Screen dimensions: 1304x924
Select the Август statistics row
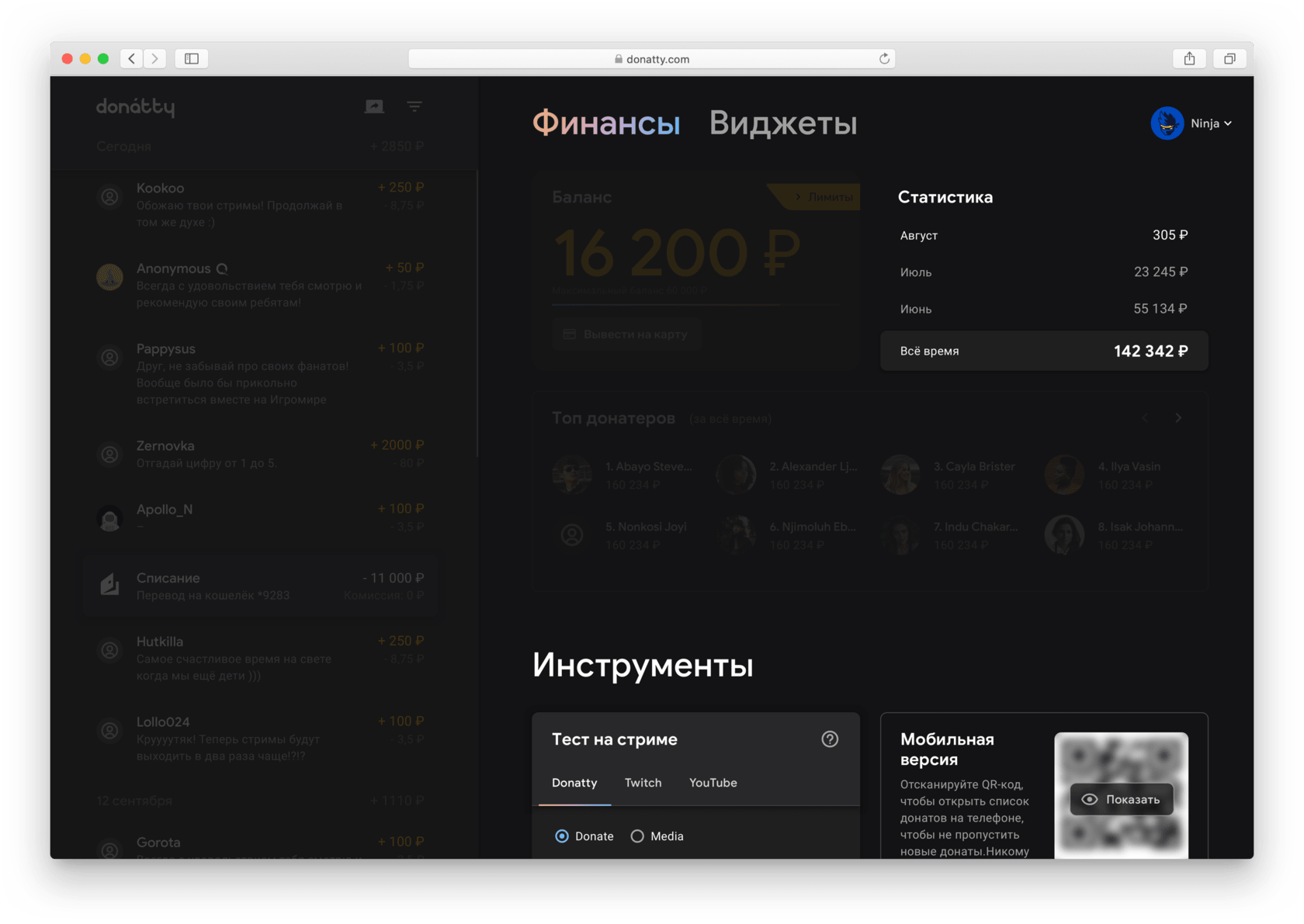pos(1044,235)
